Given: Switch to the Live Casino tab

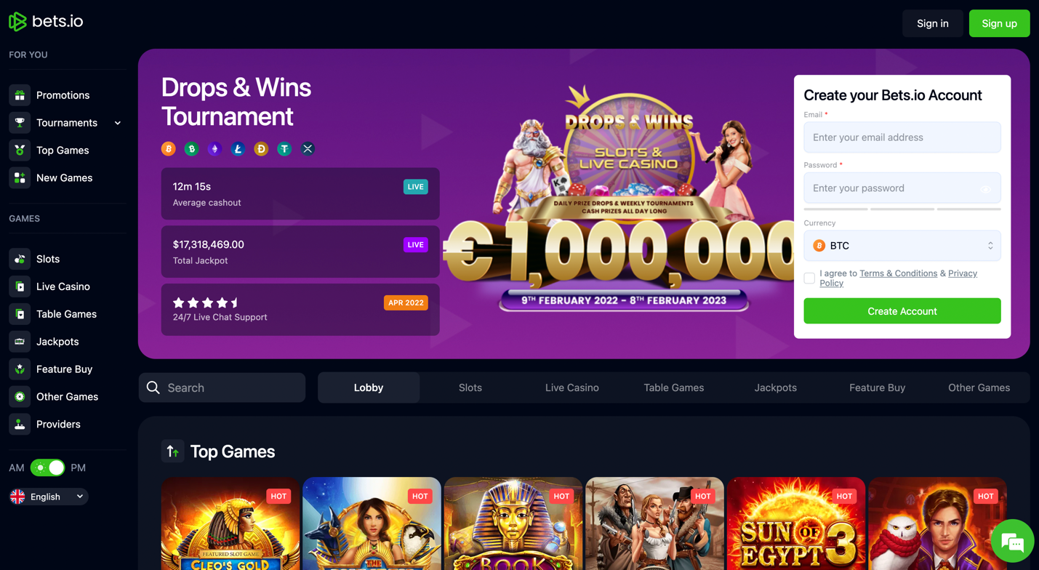Looking at the screenshot, I should pos(572,388).
